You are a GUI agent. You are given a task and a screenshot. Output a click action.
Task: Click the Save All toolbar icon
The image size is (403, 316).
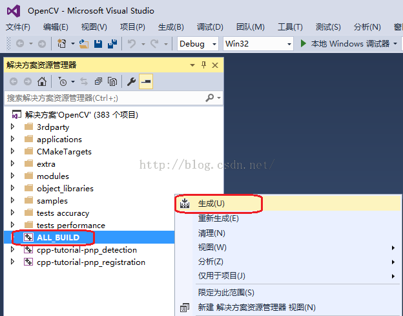coord(112,44)
